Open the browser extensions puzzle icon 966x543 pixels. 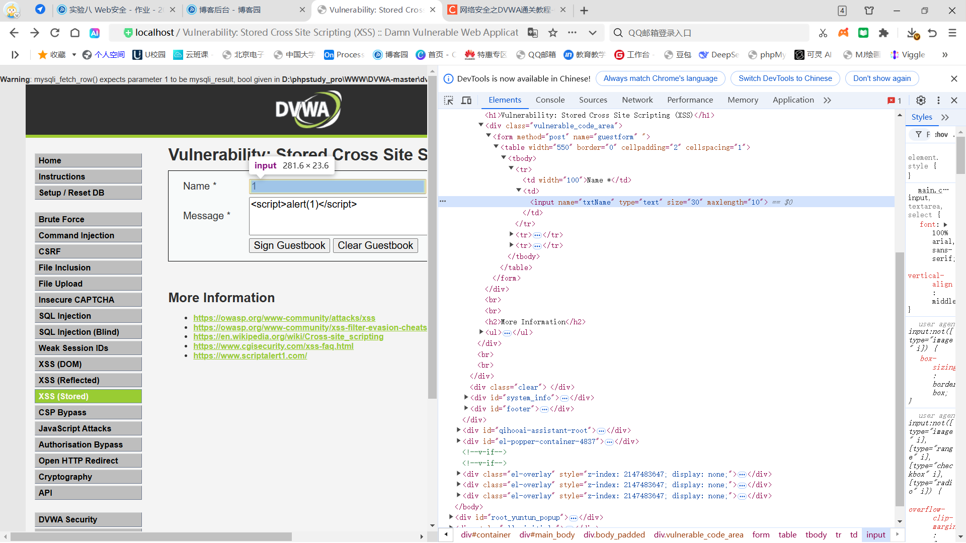coord(883,33)
